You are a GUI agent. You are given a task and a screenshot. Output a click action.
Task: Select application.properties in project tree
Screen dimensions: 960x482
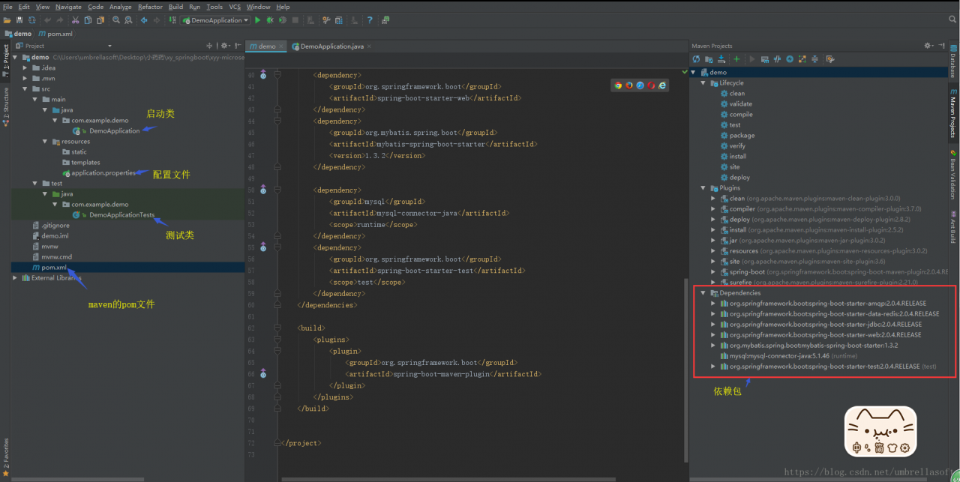[103, 172]
